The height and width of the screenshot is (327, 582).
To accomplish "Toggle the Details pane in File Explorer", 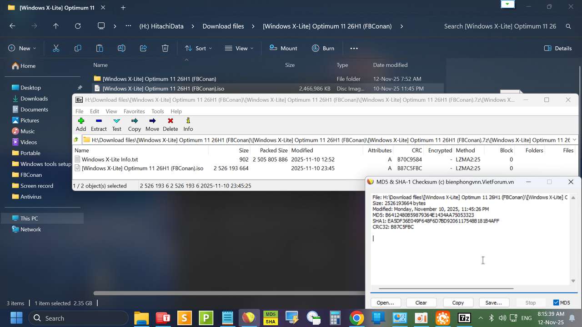I will 558,48.
